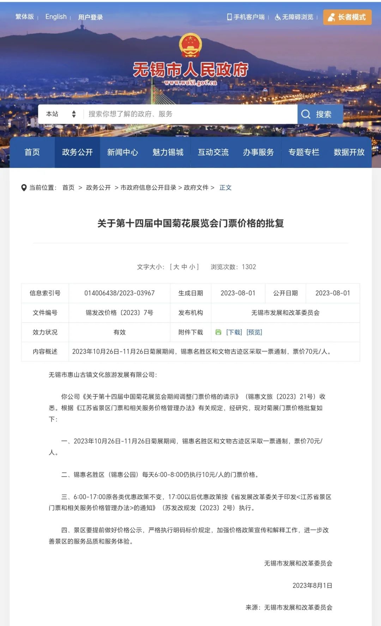The image size is (381, 626).
Task: Go to the 魅力锡城 tab
Action: [168, 152]
